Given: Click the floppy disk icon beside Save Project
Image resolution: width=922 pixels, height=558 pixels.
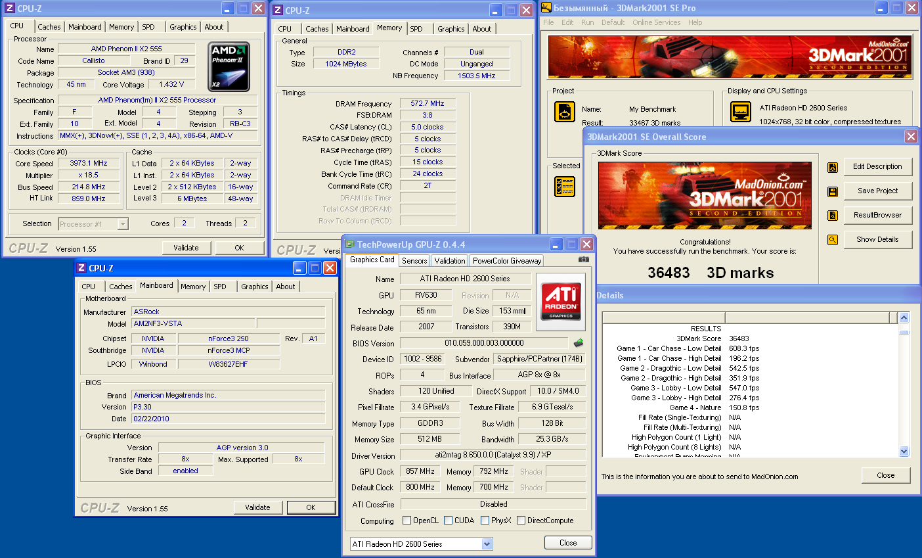Looking at the screenshot, I should [833, 191].
